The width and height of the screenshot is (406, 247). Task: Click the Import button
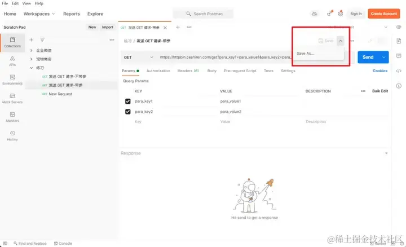pyautogui.click(x=108, y=27)
